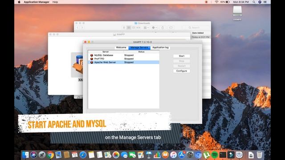Image resolution: width=285 pixels, height=160 pixels.
Task: Open Launchpad from the Dock
Action: (42, 155)
